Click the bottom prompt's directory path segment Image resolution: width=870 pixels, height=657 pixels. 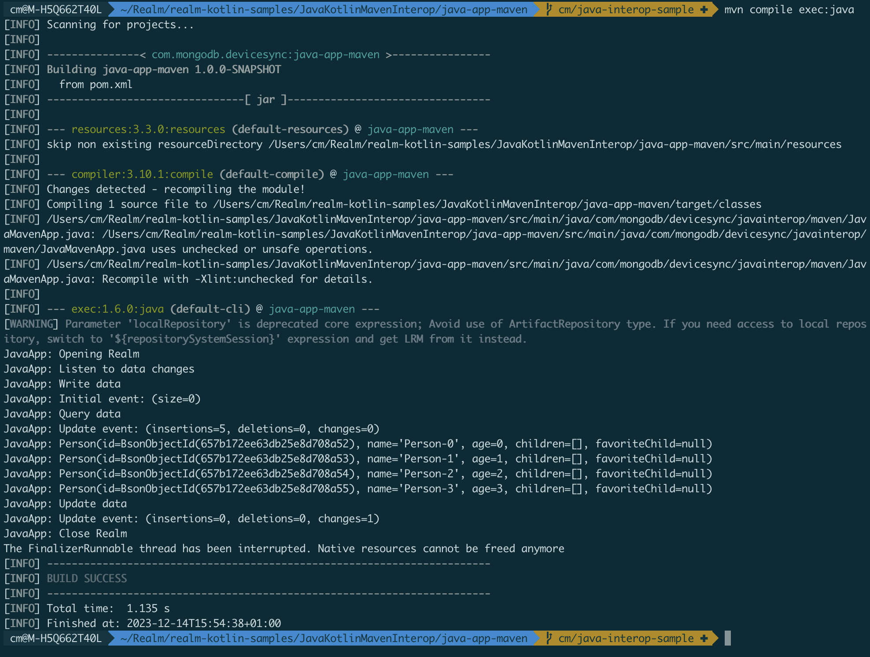(x=323, y=638)
